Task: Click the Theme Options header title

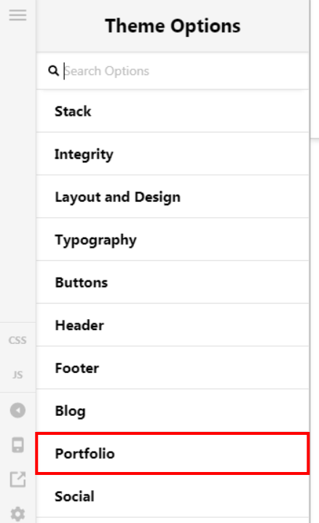Action: pyautogui.click(x=173, y=26)
